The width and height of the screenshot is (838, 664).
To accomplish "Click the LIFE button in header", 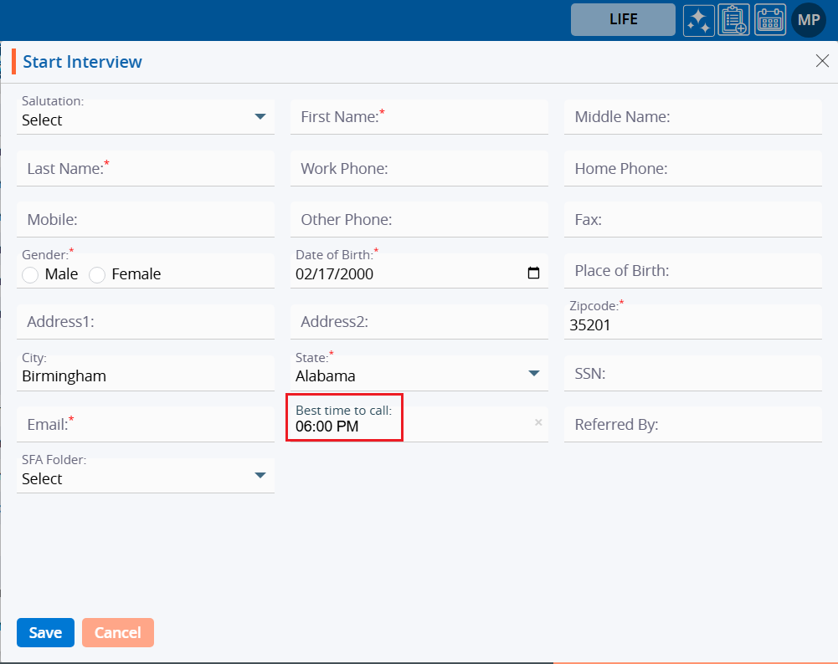I will click(623, 20).
